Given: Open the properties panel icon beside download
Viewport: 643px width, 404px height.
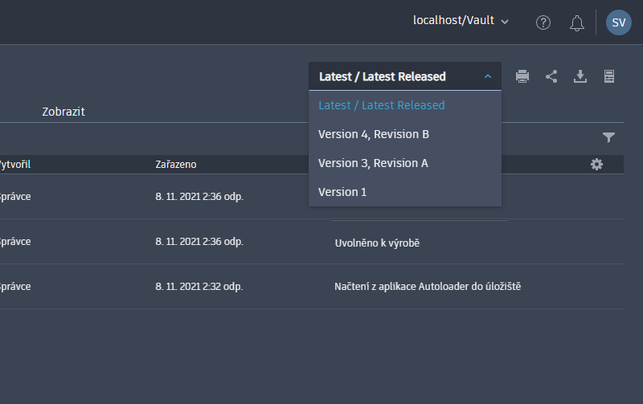Looking at the screenshot, I should tap(609, 76).
